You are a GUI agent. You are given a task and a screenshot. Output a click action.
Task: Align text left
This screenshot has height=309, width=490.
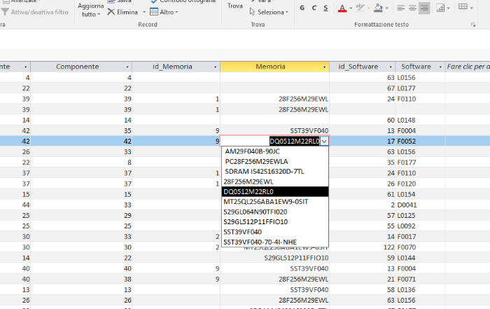400,8
